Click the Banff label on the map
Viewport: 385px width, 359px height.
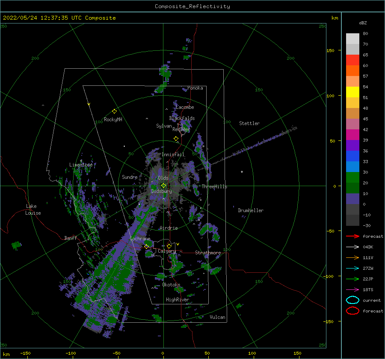tap(71, 238)
